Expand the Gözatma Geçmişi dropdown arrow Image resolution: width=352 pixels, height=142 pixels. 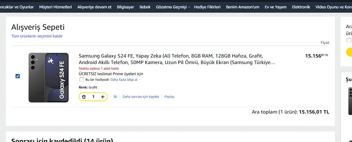click(x=189, y=7)
